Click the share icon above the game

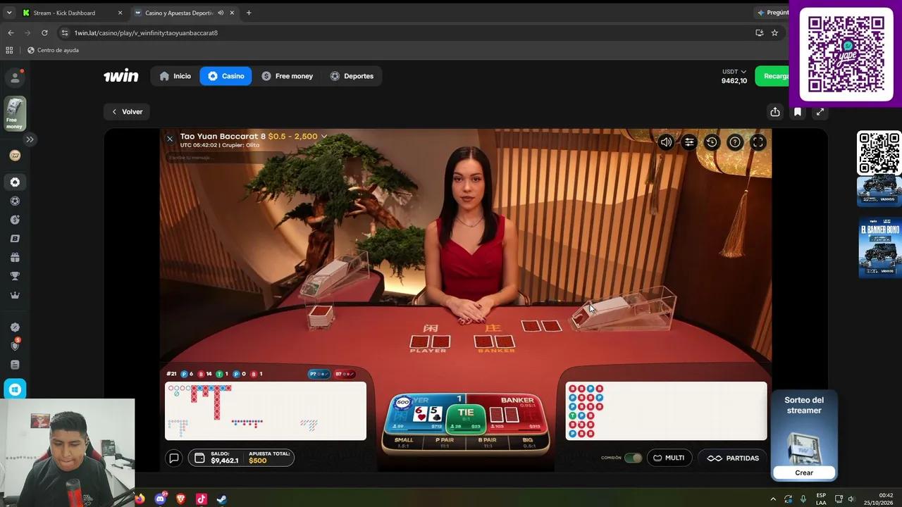click(x=775, y=112)
